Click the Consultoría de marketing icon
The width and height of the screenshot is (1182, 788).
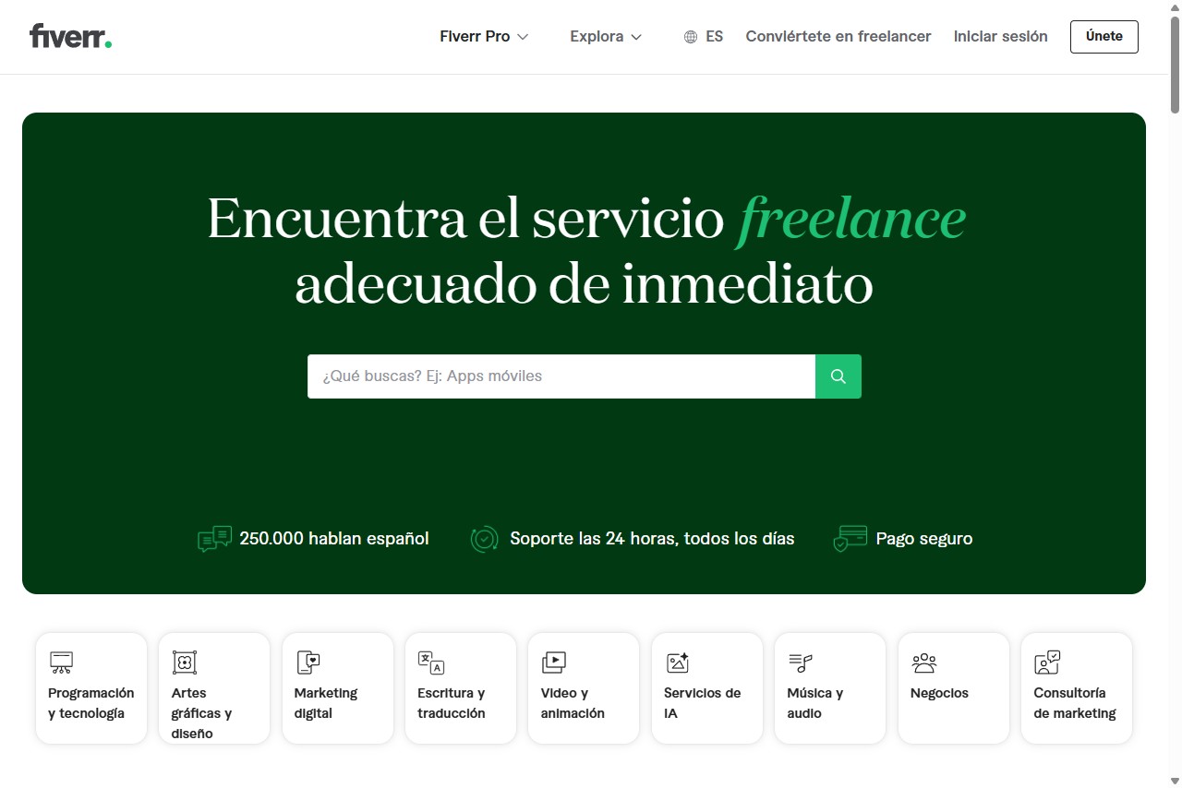pyautogui.click(x=1047, y=663)
